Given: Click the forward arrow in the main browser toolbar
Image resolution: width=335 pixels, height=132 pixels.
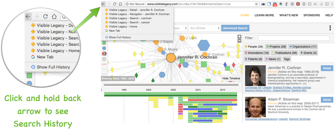Looking at the screenshot, I should 109,4.
